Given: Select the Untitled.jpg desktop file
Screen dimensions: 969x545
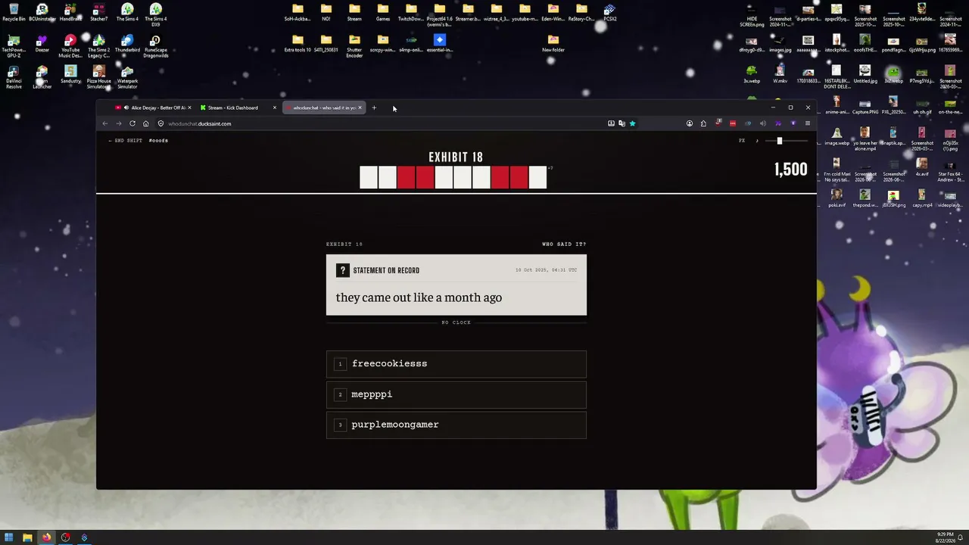Looking at the screenshot, I should coord(865,75).
